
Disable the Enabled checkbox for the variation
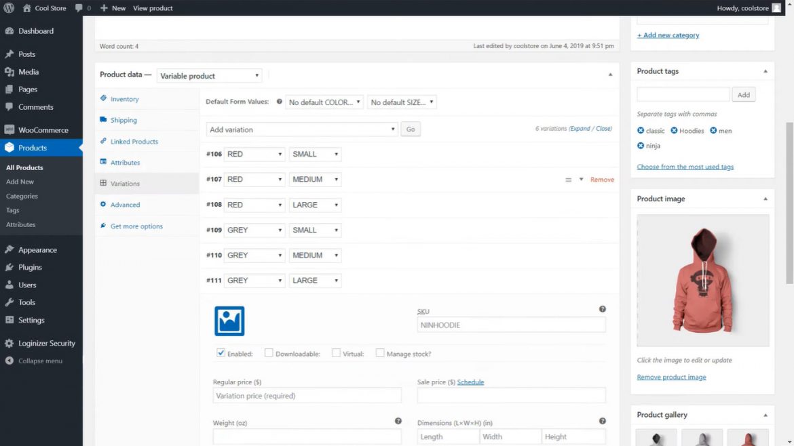pos(221,352)
